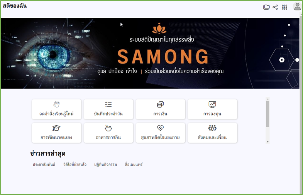Click the share icon in header
The height and width of the screenshot is (195, 303).
(x=275, y=7)
